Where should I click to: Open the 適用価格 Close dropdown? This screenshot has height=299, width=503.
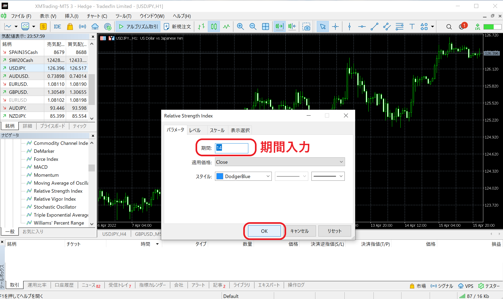[x=280, y=162]
